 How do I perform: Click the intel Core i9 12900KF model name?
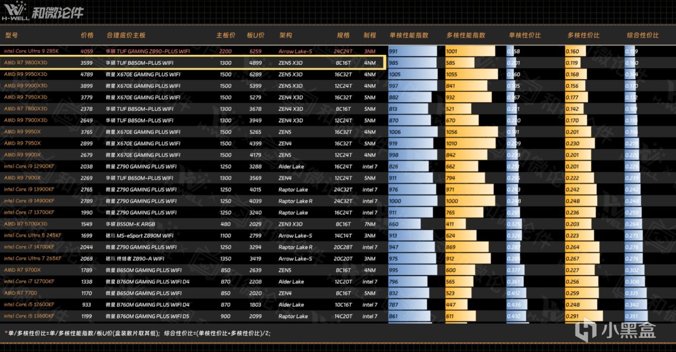pyautogui.click(x=29, y=167)
